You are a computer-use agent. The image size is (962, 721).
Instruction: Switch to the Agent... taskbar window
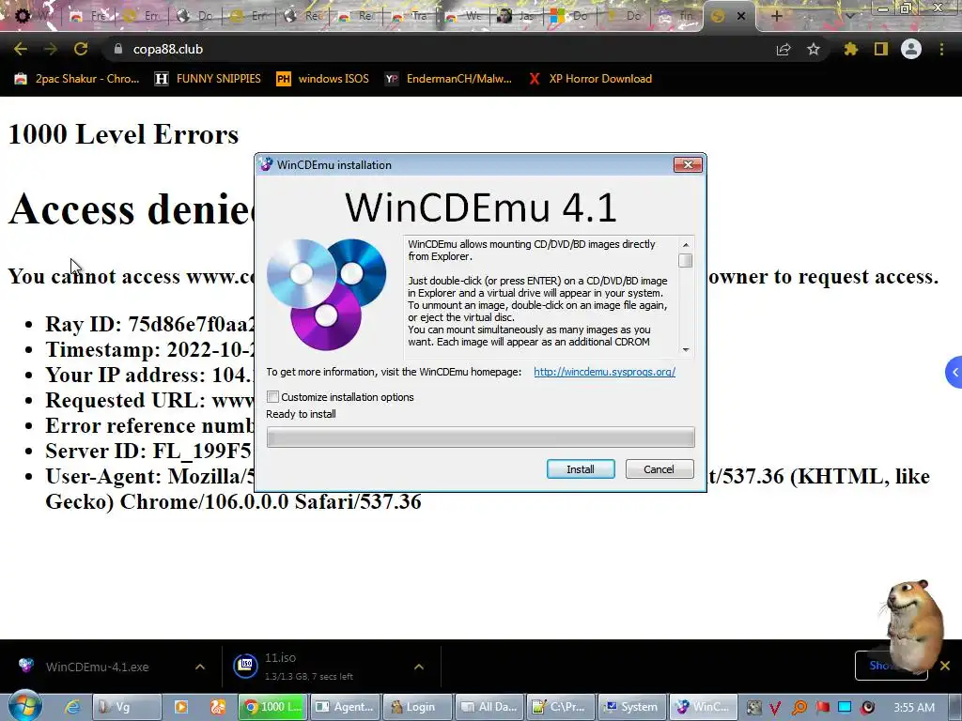click(x=344, y=707)
